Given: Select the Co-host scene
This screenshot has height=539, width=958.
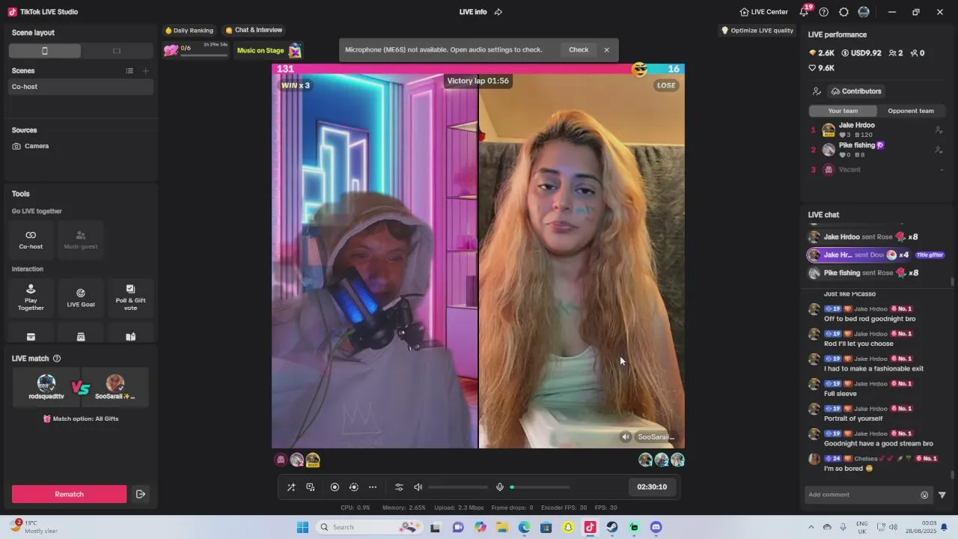Looking at the screenshot, I should coord(81,87).
